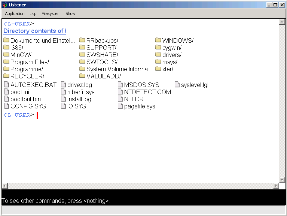Click the input field below the documentation pane
Image resolution: width=287 pixels, height=216 pixels.
(x=144, y=210)
